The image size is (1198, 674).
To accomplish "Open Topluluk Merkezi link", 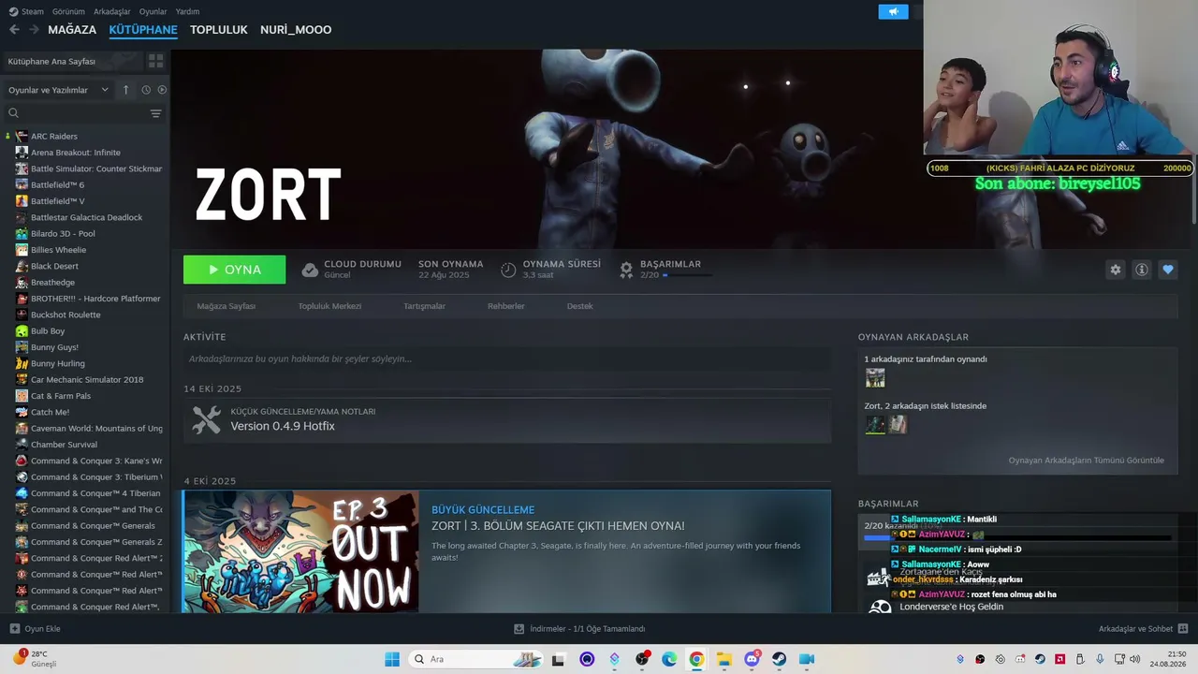I will tap(329, 306).
